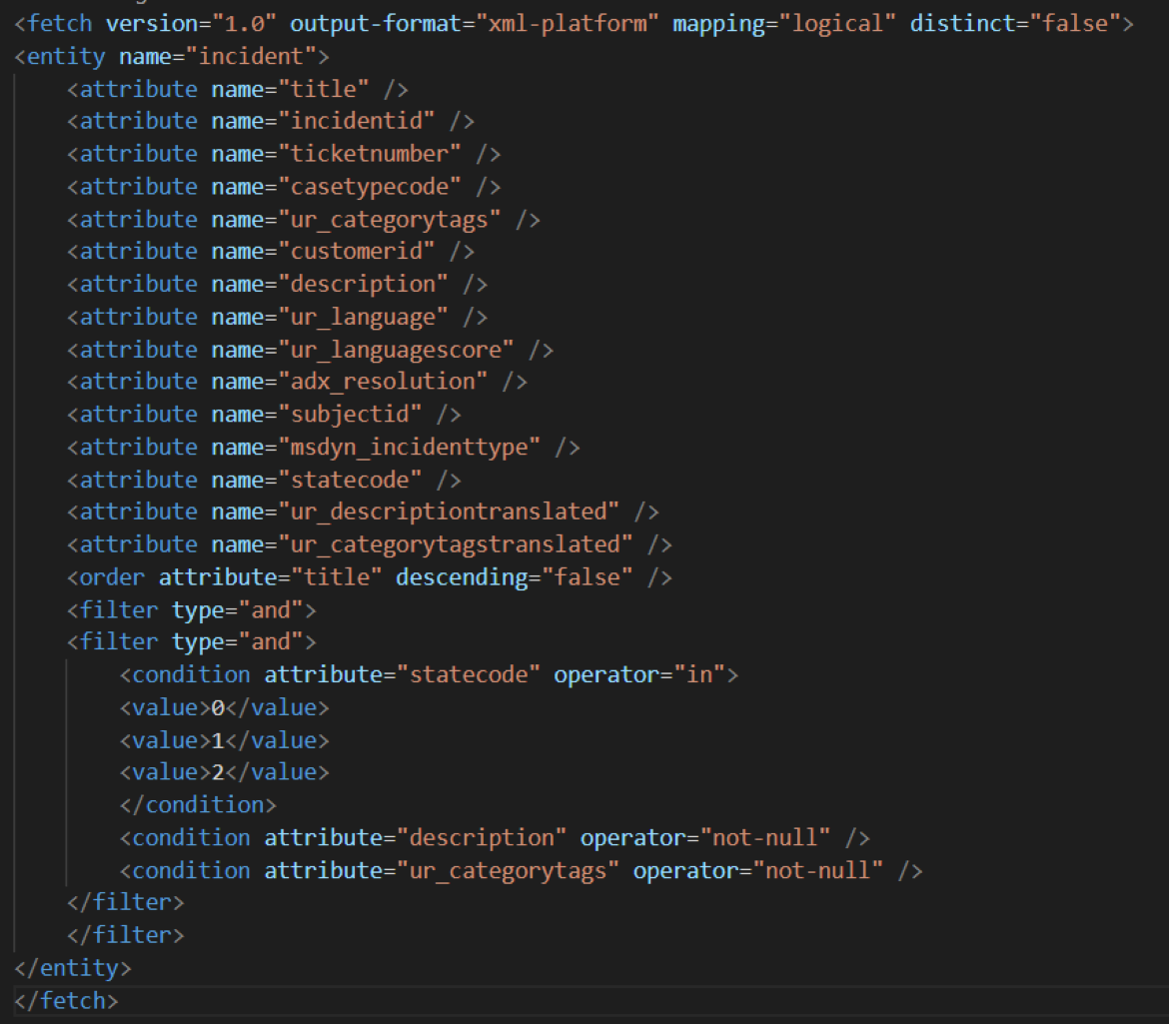Click the "subjectid" attribute value
Image resolution: width=1169 pixels, height=1024 pixels.
coord(356,414)
